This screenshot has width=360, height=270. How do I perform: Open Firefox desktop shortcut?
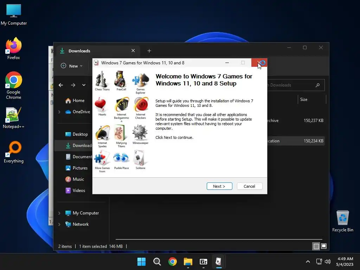point(14,49)
